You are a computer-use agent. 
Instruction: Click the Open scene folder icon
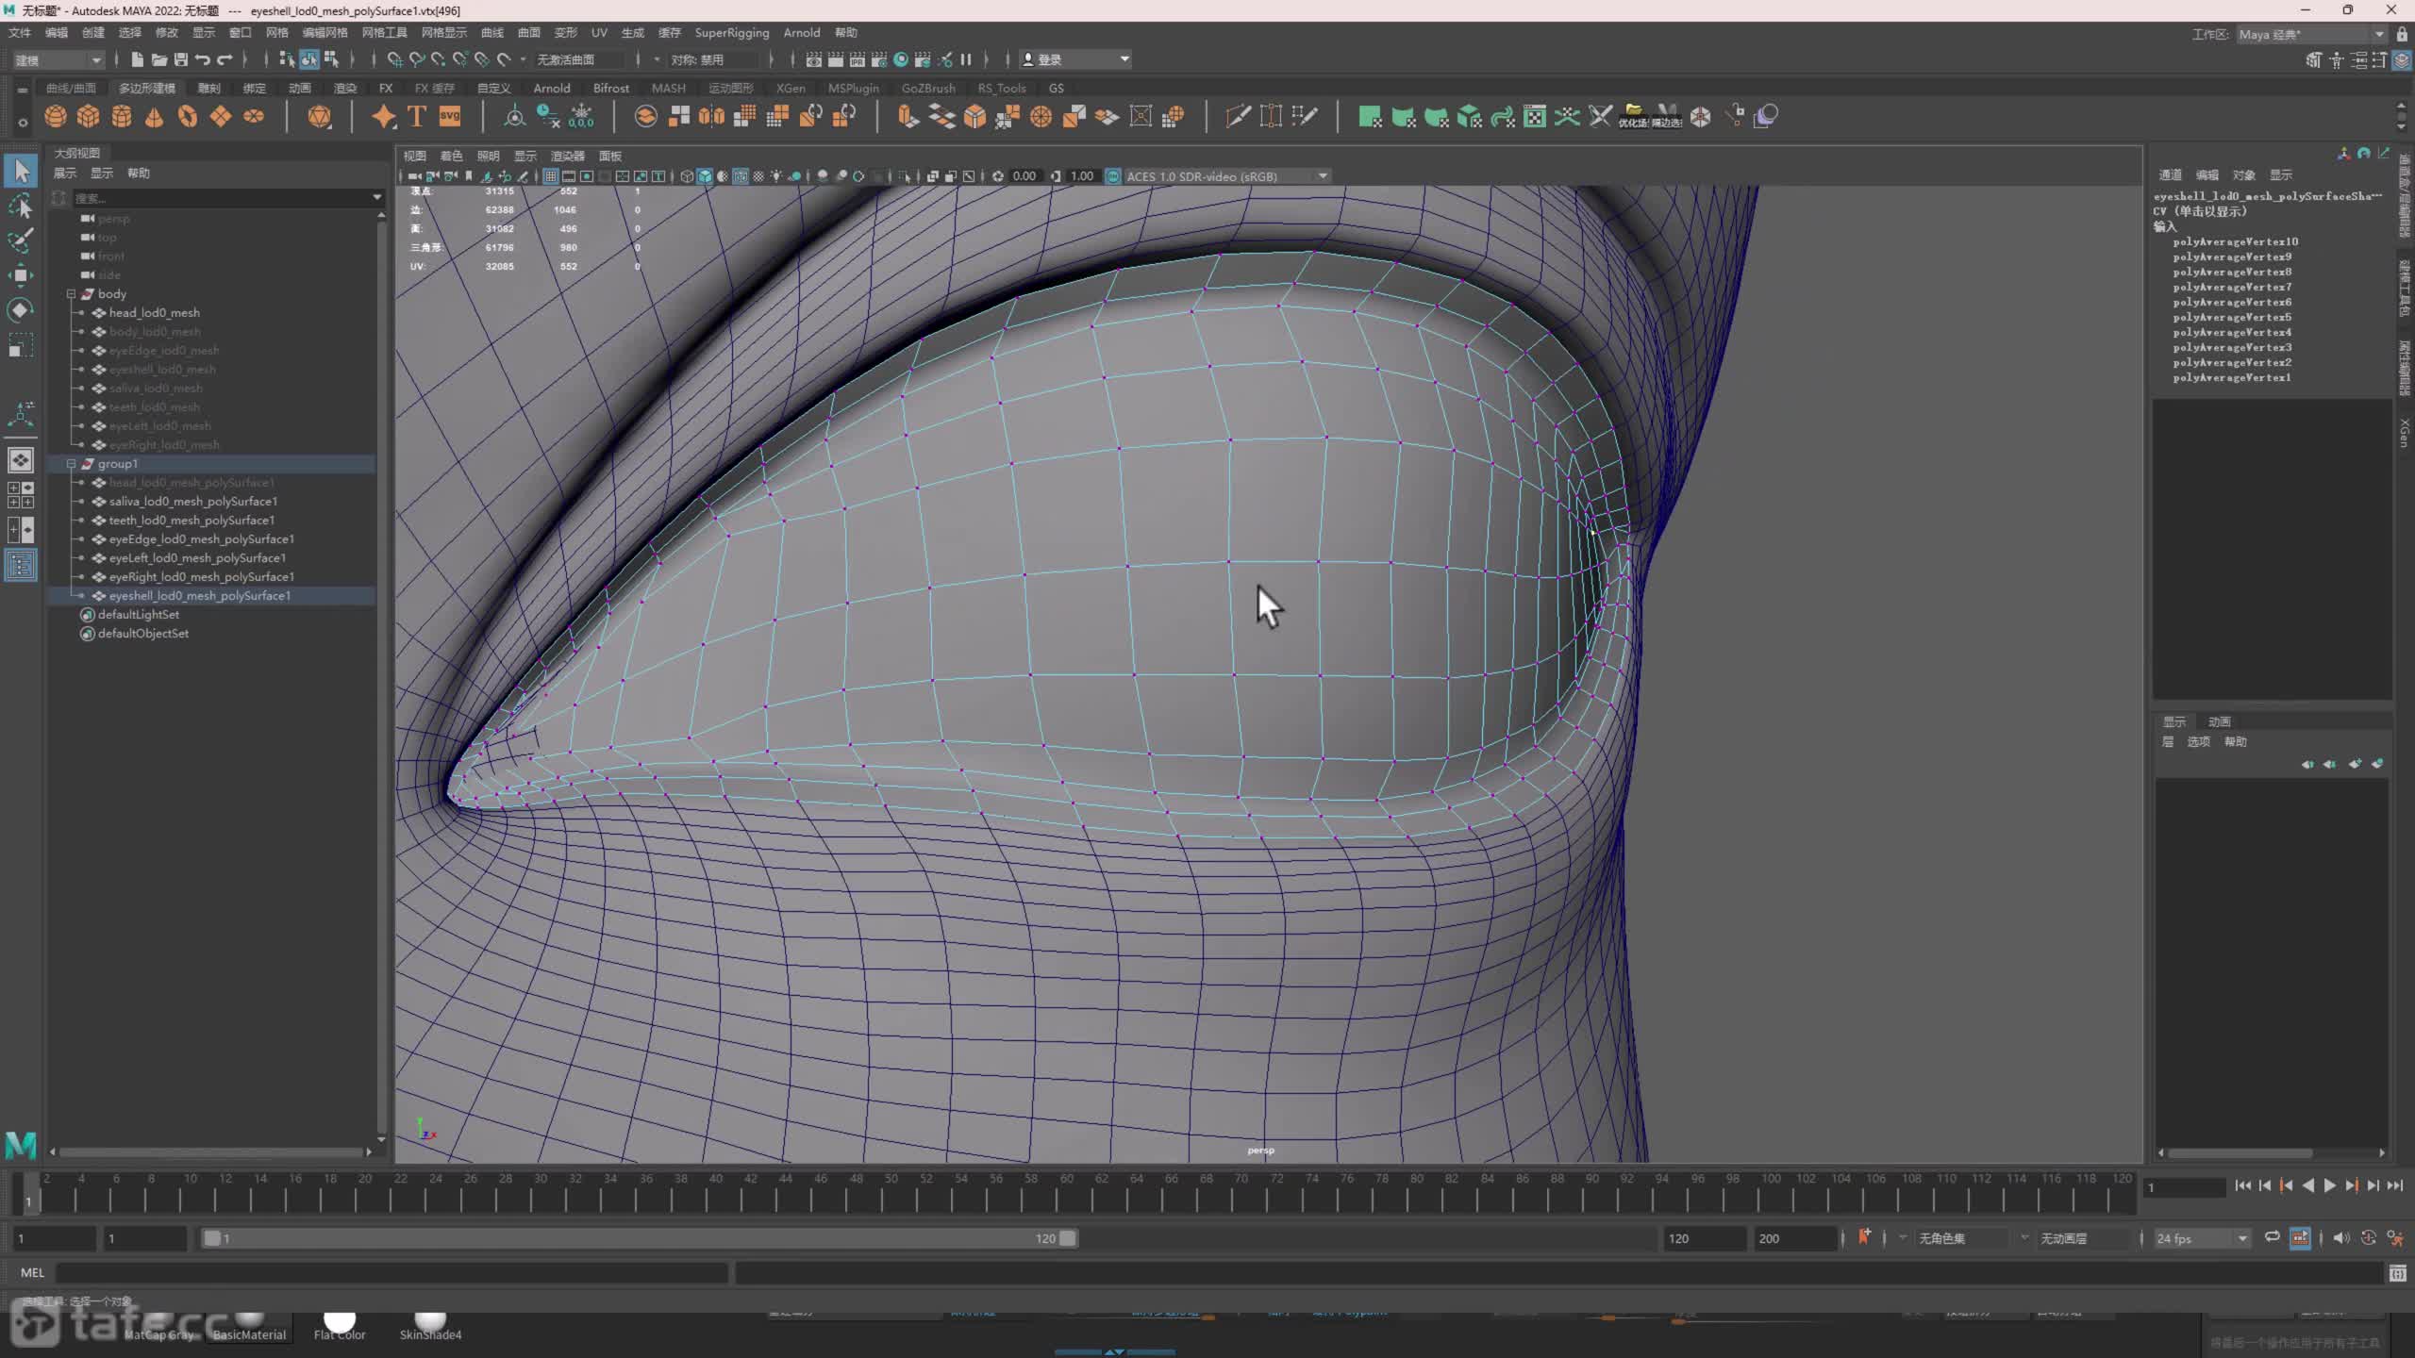click(159, 59)
